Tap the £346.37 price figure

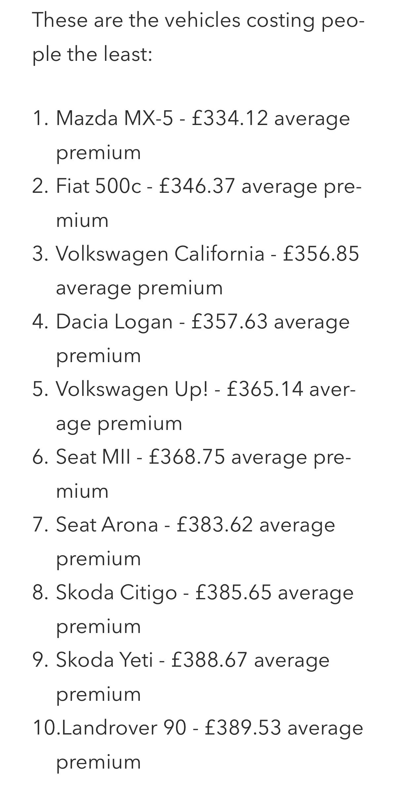click(197, 186)
